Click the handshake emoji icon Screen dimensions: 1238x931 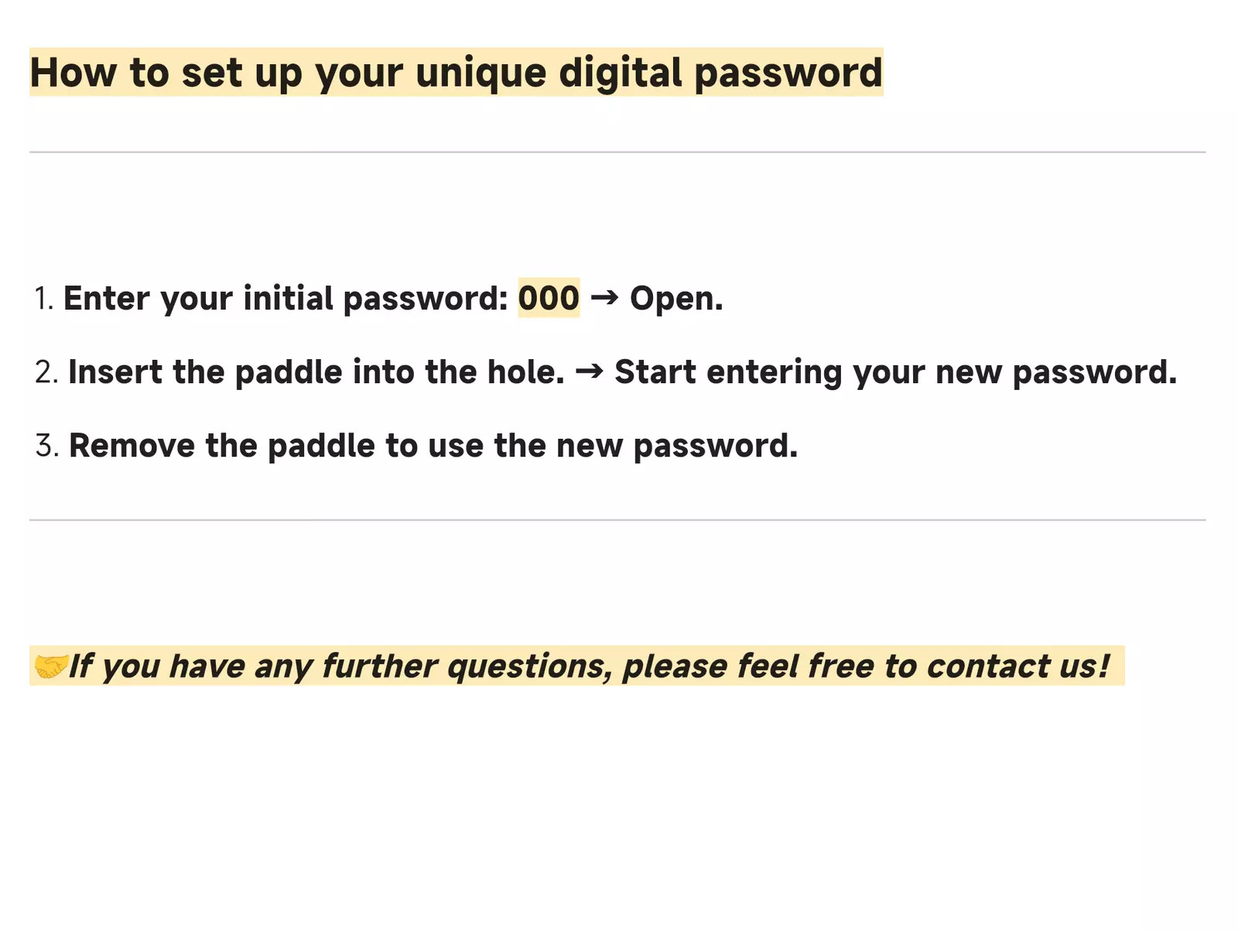pyautogui.click(x=50, y=666)
